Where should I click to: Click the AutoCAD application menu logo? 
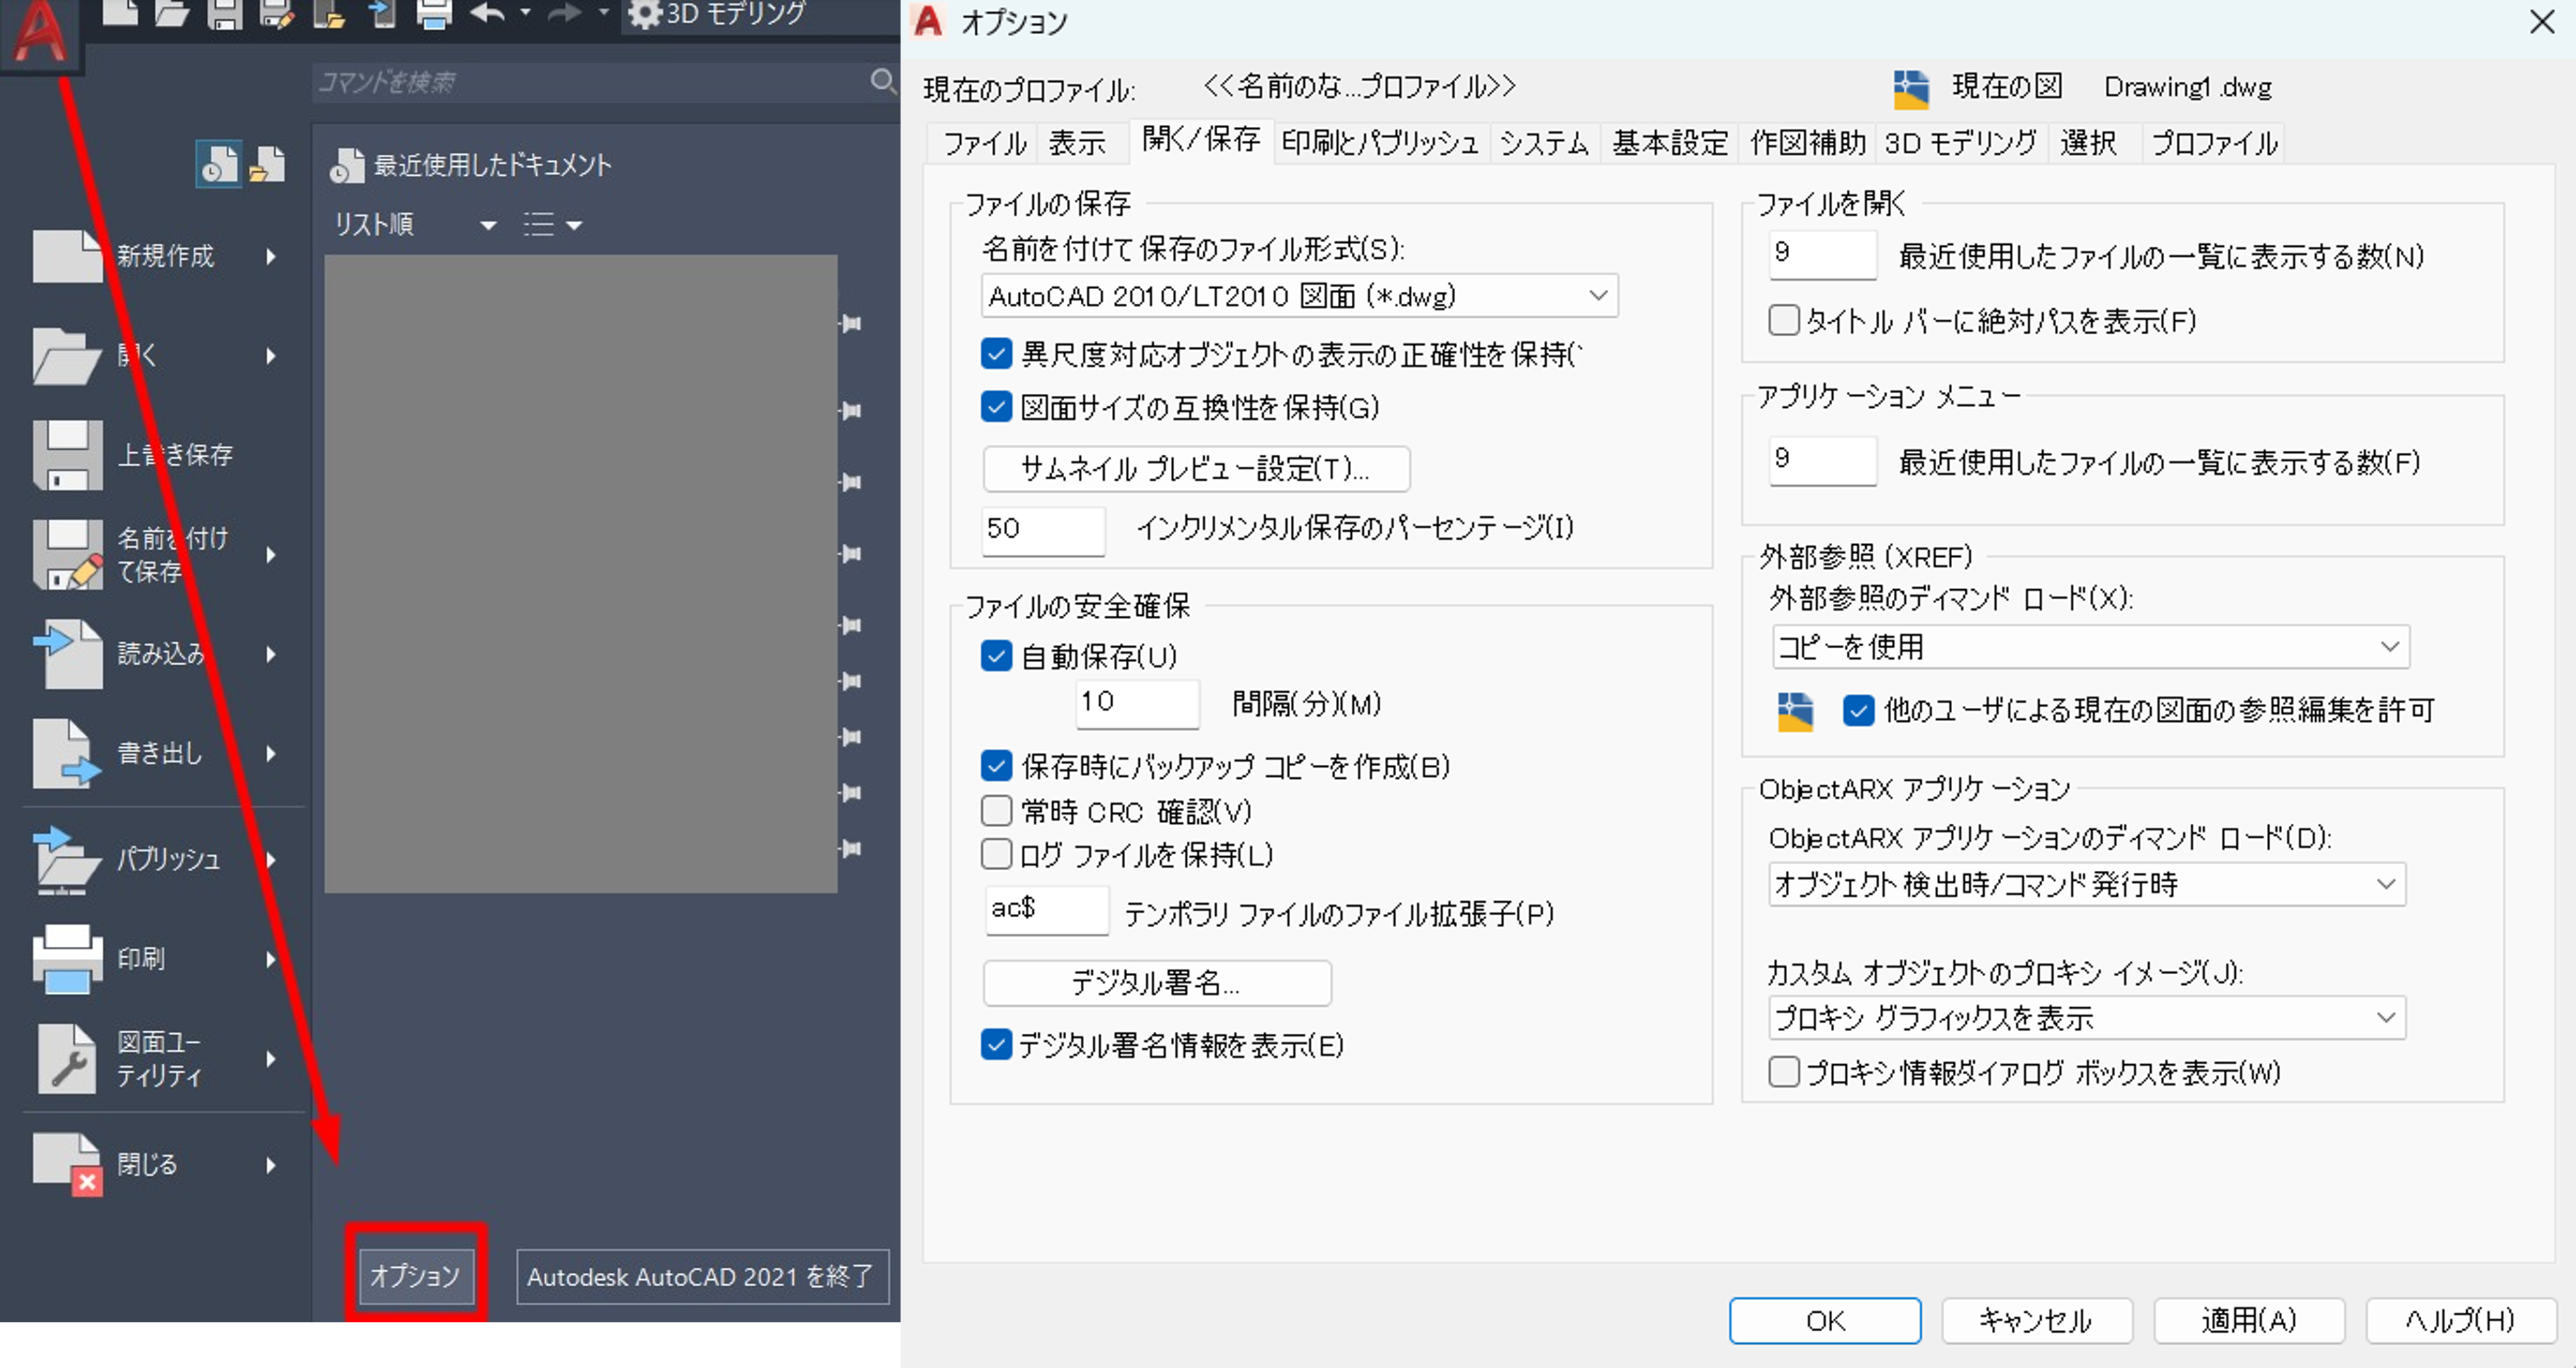(40, 32)
